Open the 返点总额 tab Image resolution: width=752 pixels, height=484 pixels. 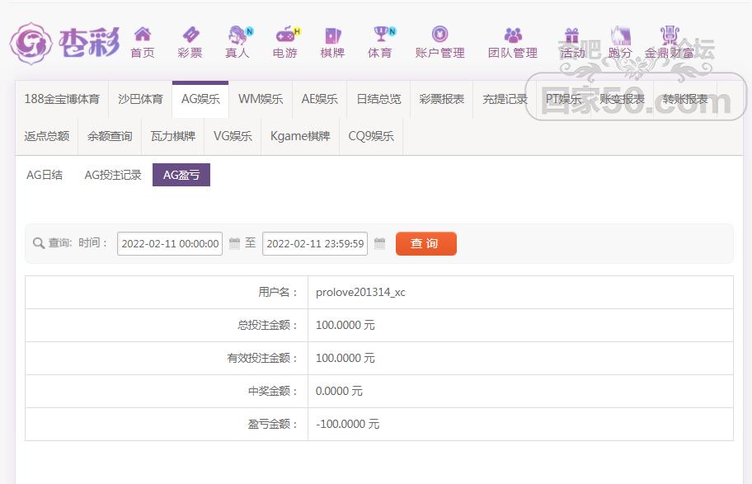pyautogui.click(x=46, y=137)
